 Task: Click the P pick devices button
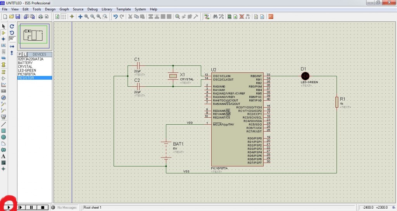pyautogui.click(x=20, y=54)
